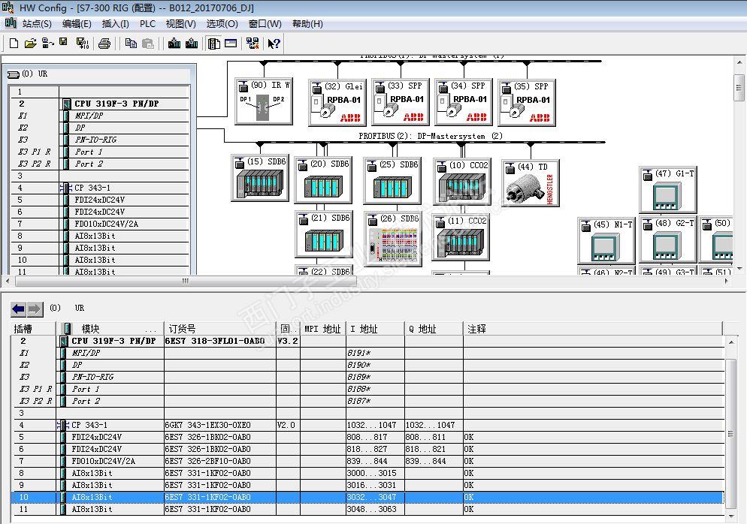Image resolution: width=747 pixels, height=524 pixels.
Task: Select the (10) CC02 station
Action: pos(462,182)
